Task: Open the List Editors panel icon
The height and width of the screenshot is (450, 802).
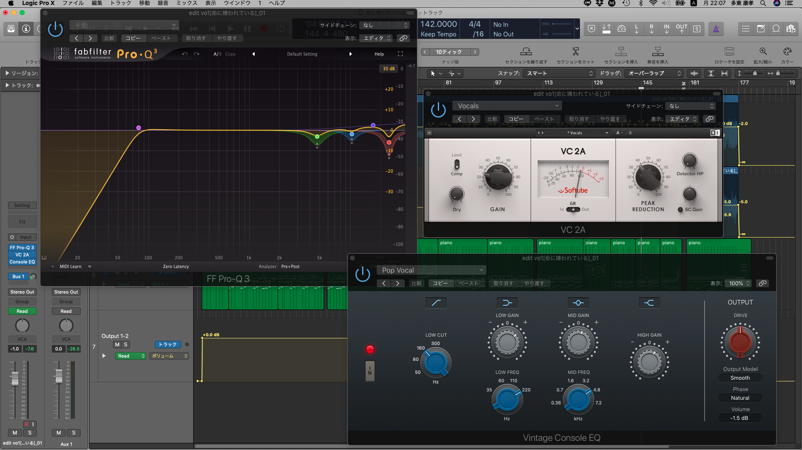Action: 746,29
